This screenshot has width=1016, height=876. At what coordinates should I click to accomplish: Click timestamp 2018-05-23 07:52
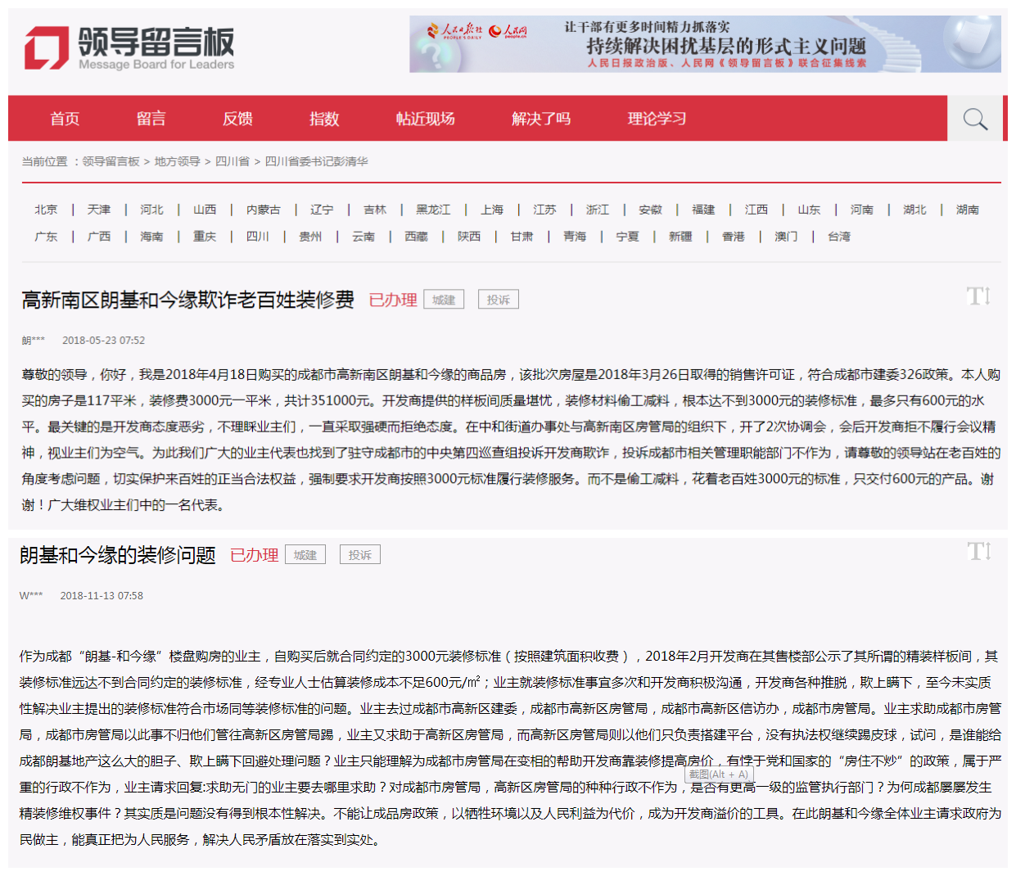pyautogui.click(x=104, y=341)
